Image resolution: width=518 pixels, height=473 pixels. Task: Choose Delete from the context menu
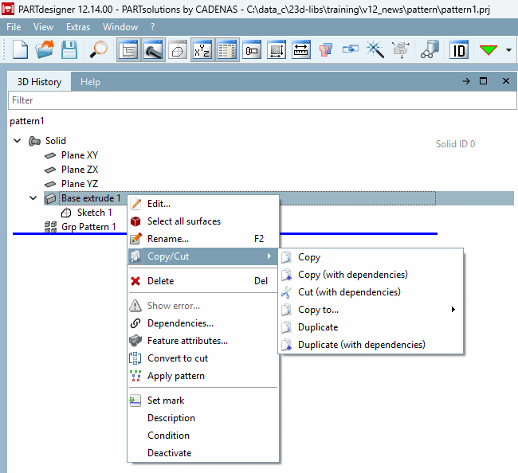coord(203,281)
